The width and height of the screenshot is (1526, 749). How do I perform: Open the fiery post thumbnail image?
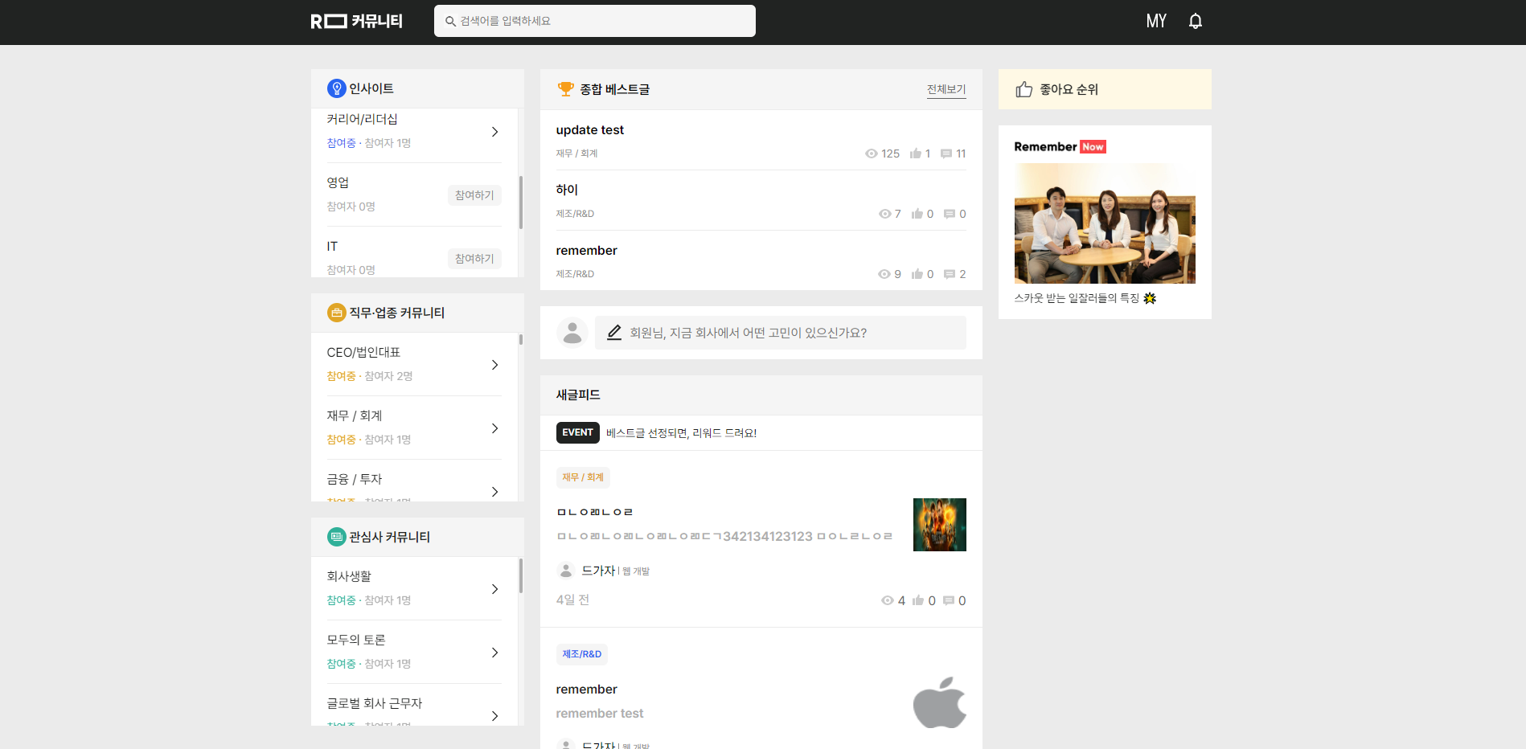[x=940, y=525]
